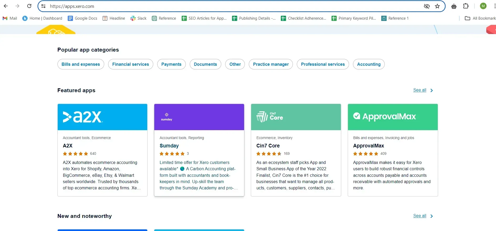Bookmark this page with the star icon
Image resolution: width=496 pixels, height=231 pixels.
[x=437, y=6]
